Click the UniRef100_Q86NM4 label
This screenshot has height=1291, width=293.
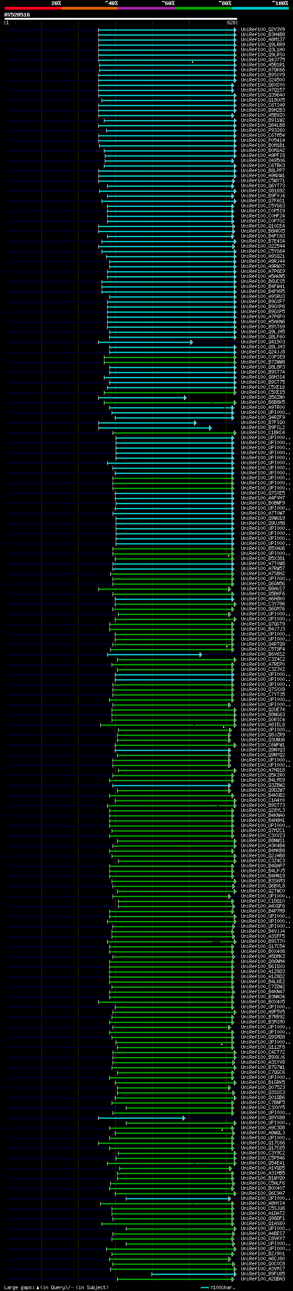click(263, 961)
